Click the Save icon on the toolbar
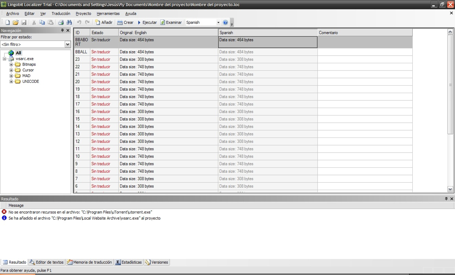The width and height of the screenshot is (455, 275). 24,22
